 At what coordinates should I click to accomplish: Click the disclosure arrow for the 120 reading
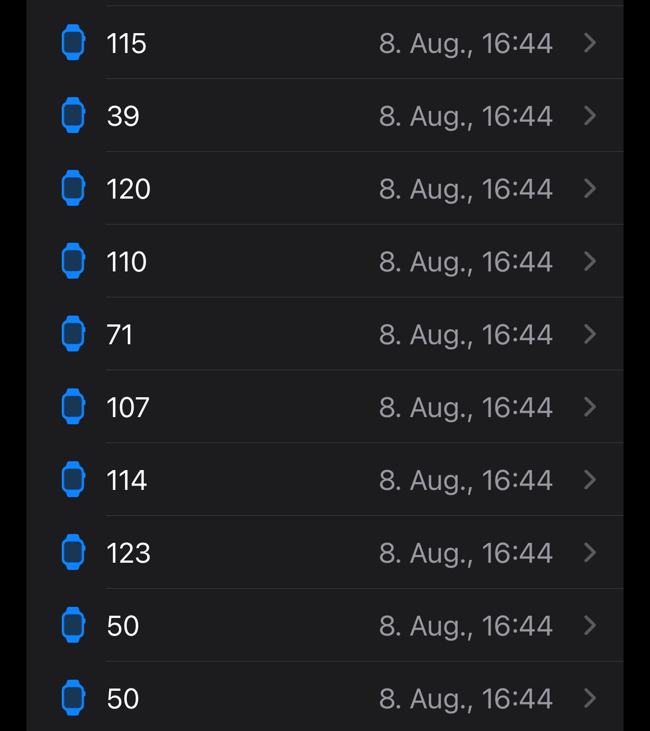click(590, 188)
